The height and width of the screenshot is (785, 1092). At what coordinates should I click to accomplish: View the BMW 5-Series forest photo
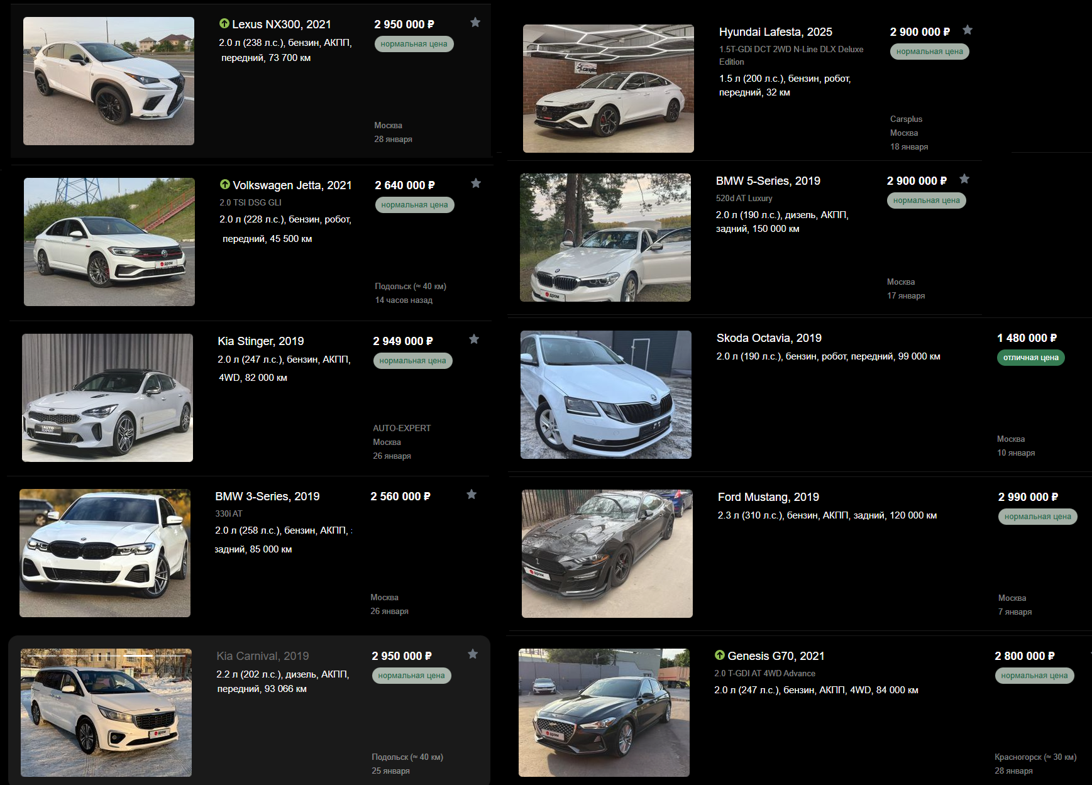605,238
